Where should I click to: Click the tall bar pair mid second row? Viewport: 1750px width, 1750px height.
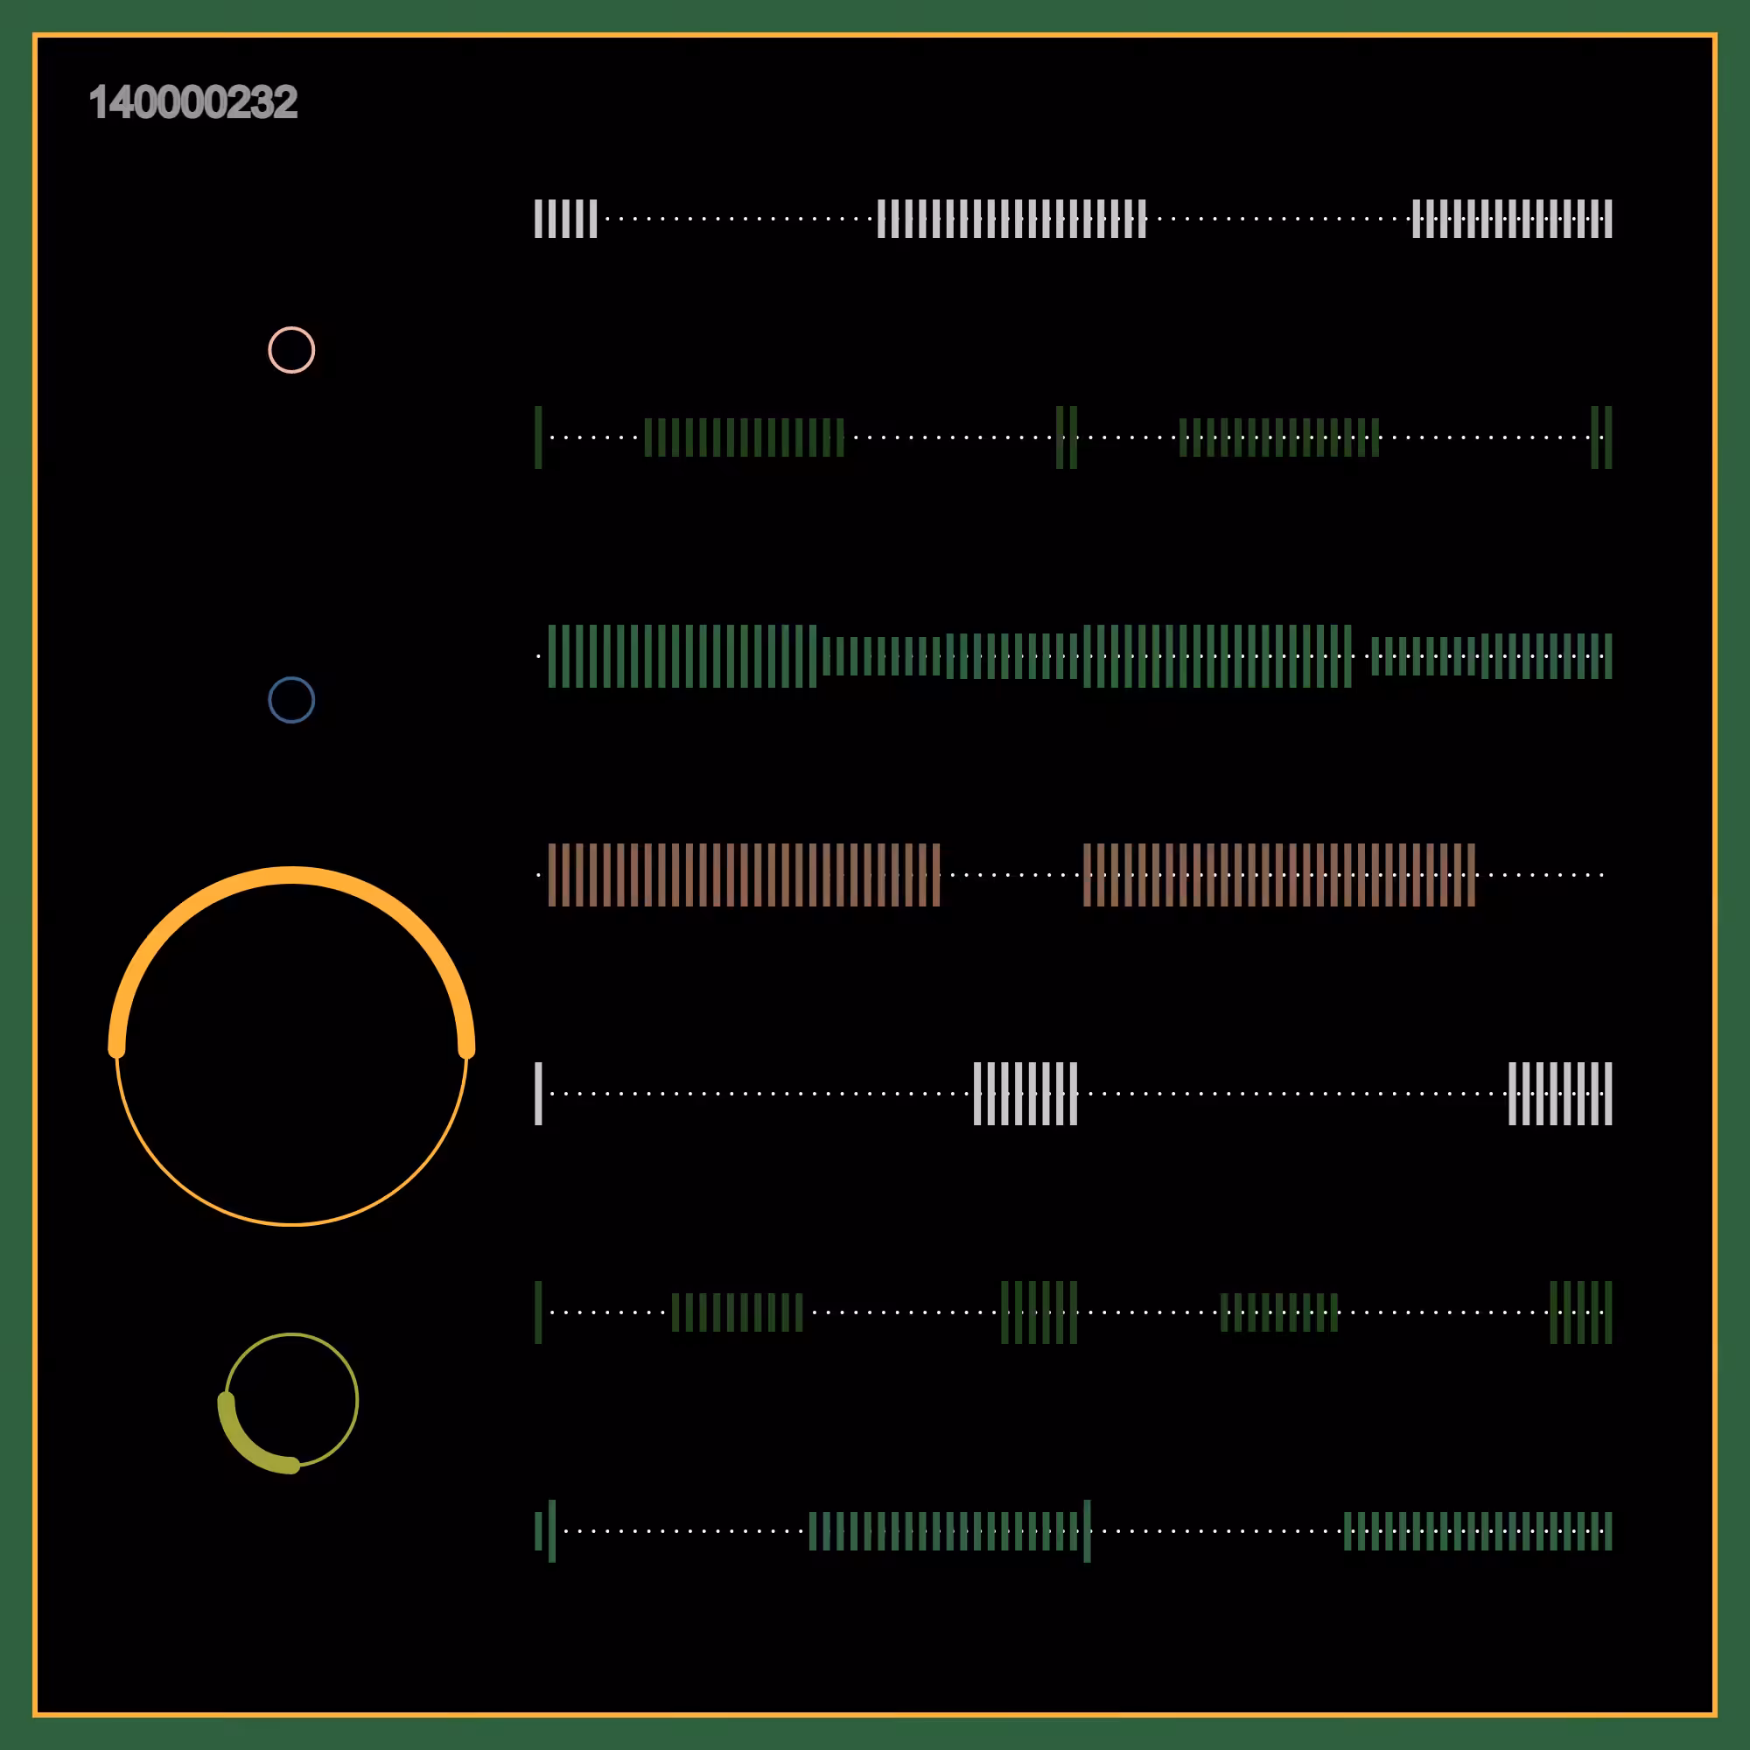pyautogui.click(x=1067, y=437)
